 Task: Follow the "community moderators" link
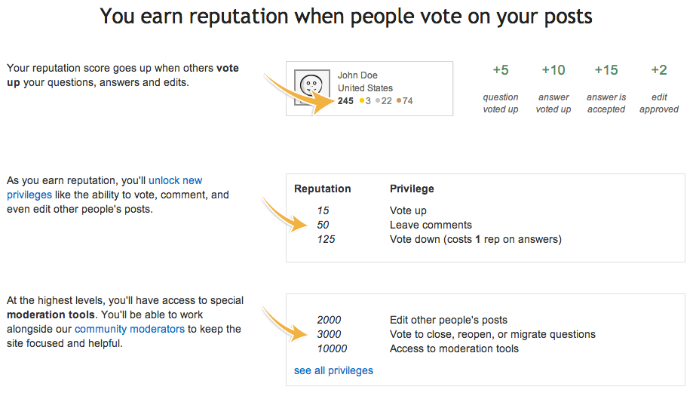point(129,329)
